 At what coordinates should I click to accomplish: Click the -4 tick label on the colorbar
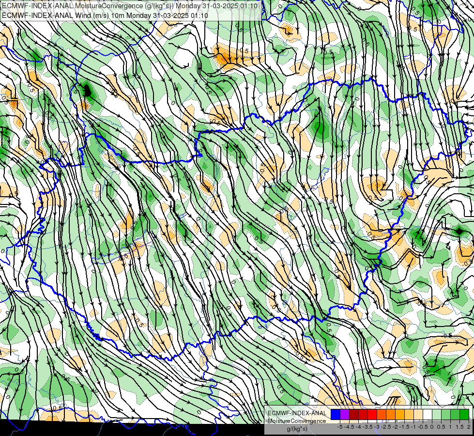point(358,427)
